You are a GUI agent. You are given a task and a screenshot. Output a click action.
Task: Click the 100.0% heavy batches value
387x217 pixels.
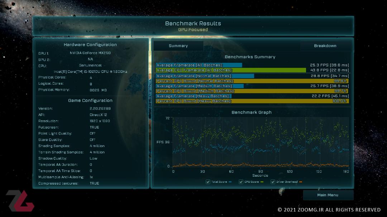click(x=339, y=101)
